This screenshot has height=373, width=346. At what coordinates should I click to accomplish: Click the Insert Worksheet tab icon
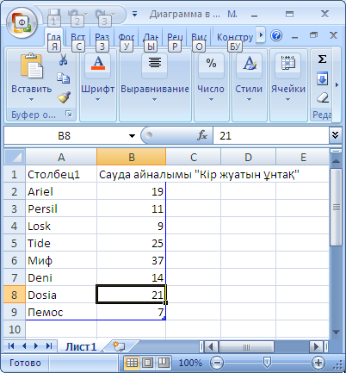click(x=119, y=346)
